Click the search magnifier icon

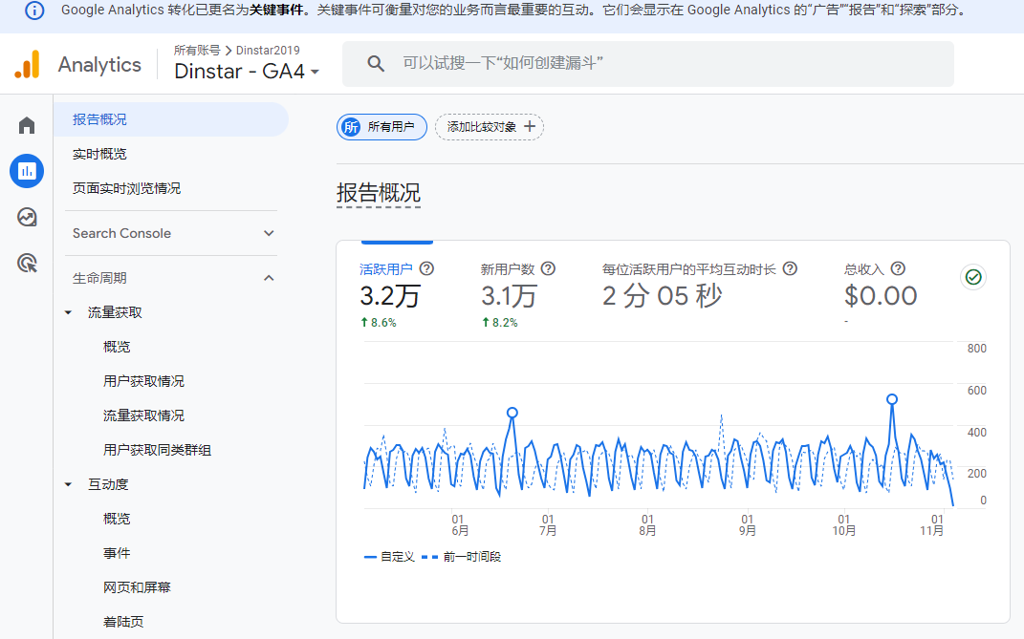[x=376, y=63]
